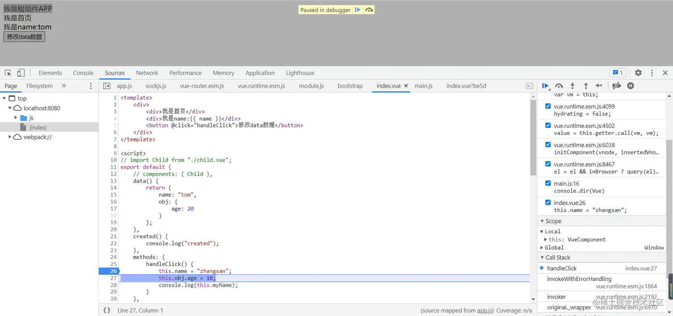This screenshot has width=673, height=316.
Task: Open the bootstrap editor tab
Action: pyautogui.click(x=350, y=86)
